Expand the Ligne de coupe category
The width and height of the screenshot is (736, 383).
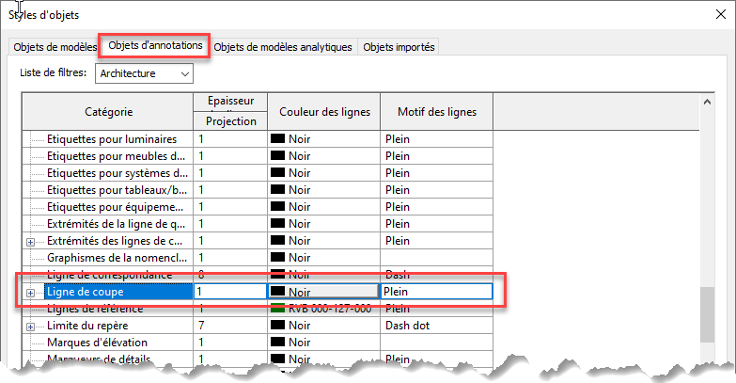(x=30, y=293)
